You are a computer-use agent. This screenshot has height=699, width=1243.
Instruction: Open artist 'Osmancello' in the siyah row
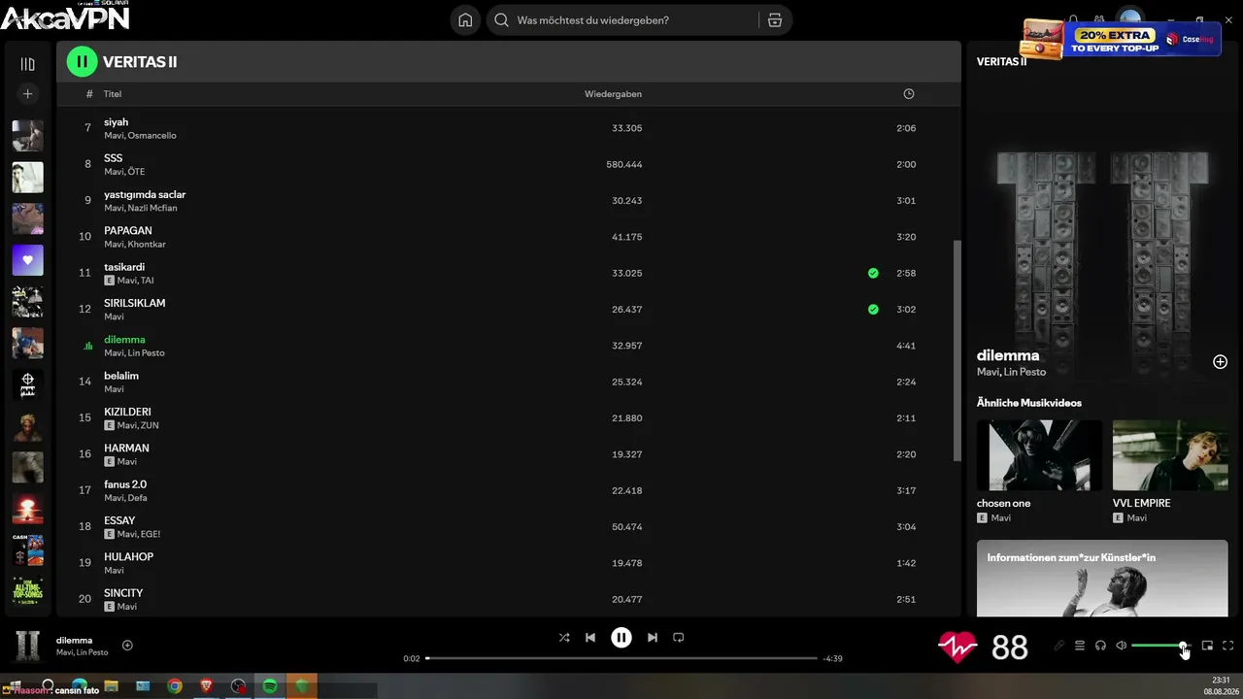[152, 136]
